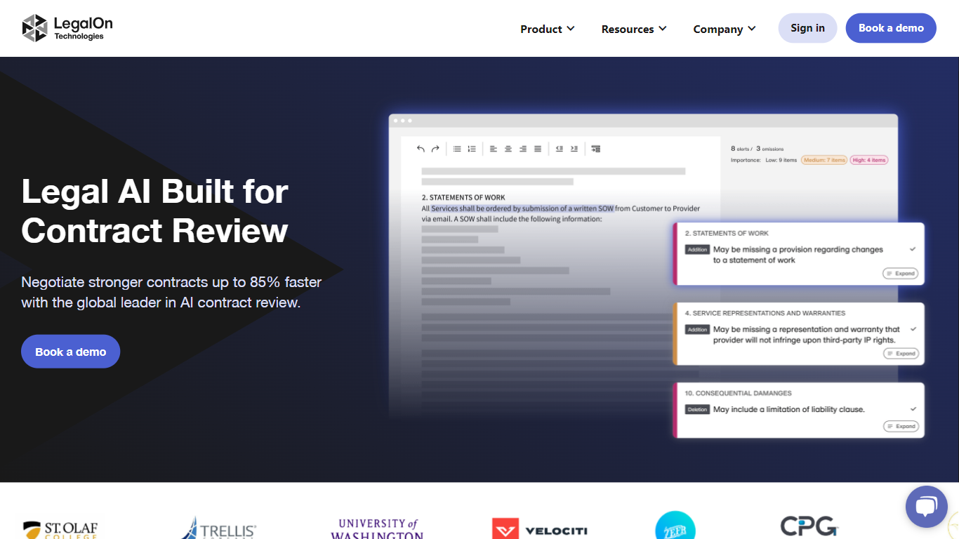Open the Resources dropdown menu

(x=634, y=29)
